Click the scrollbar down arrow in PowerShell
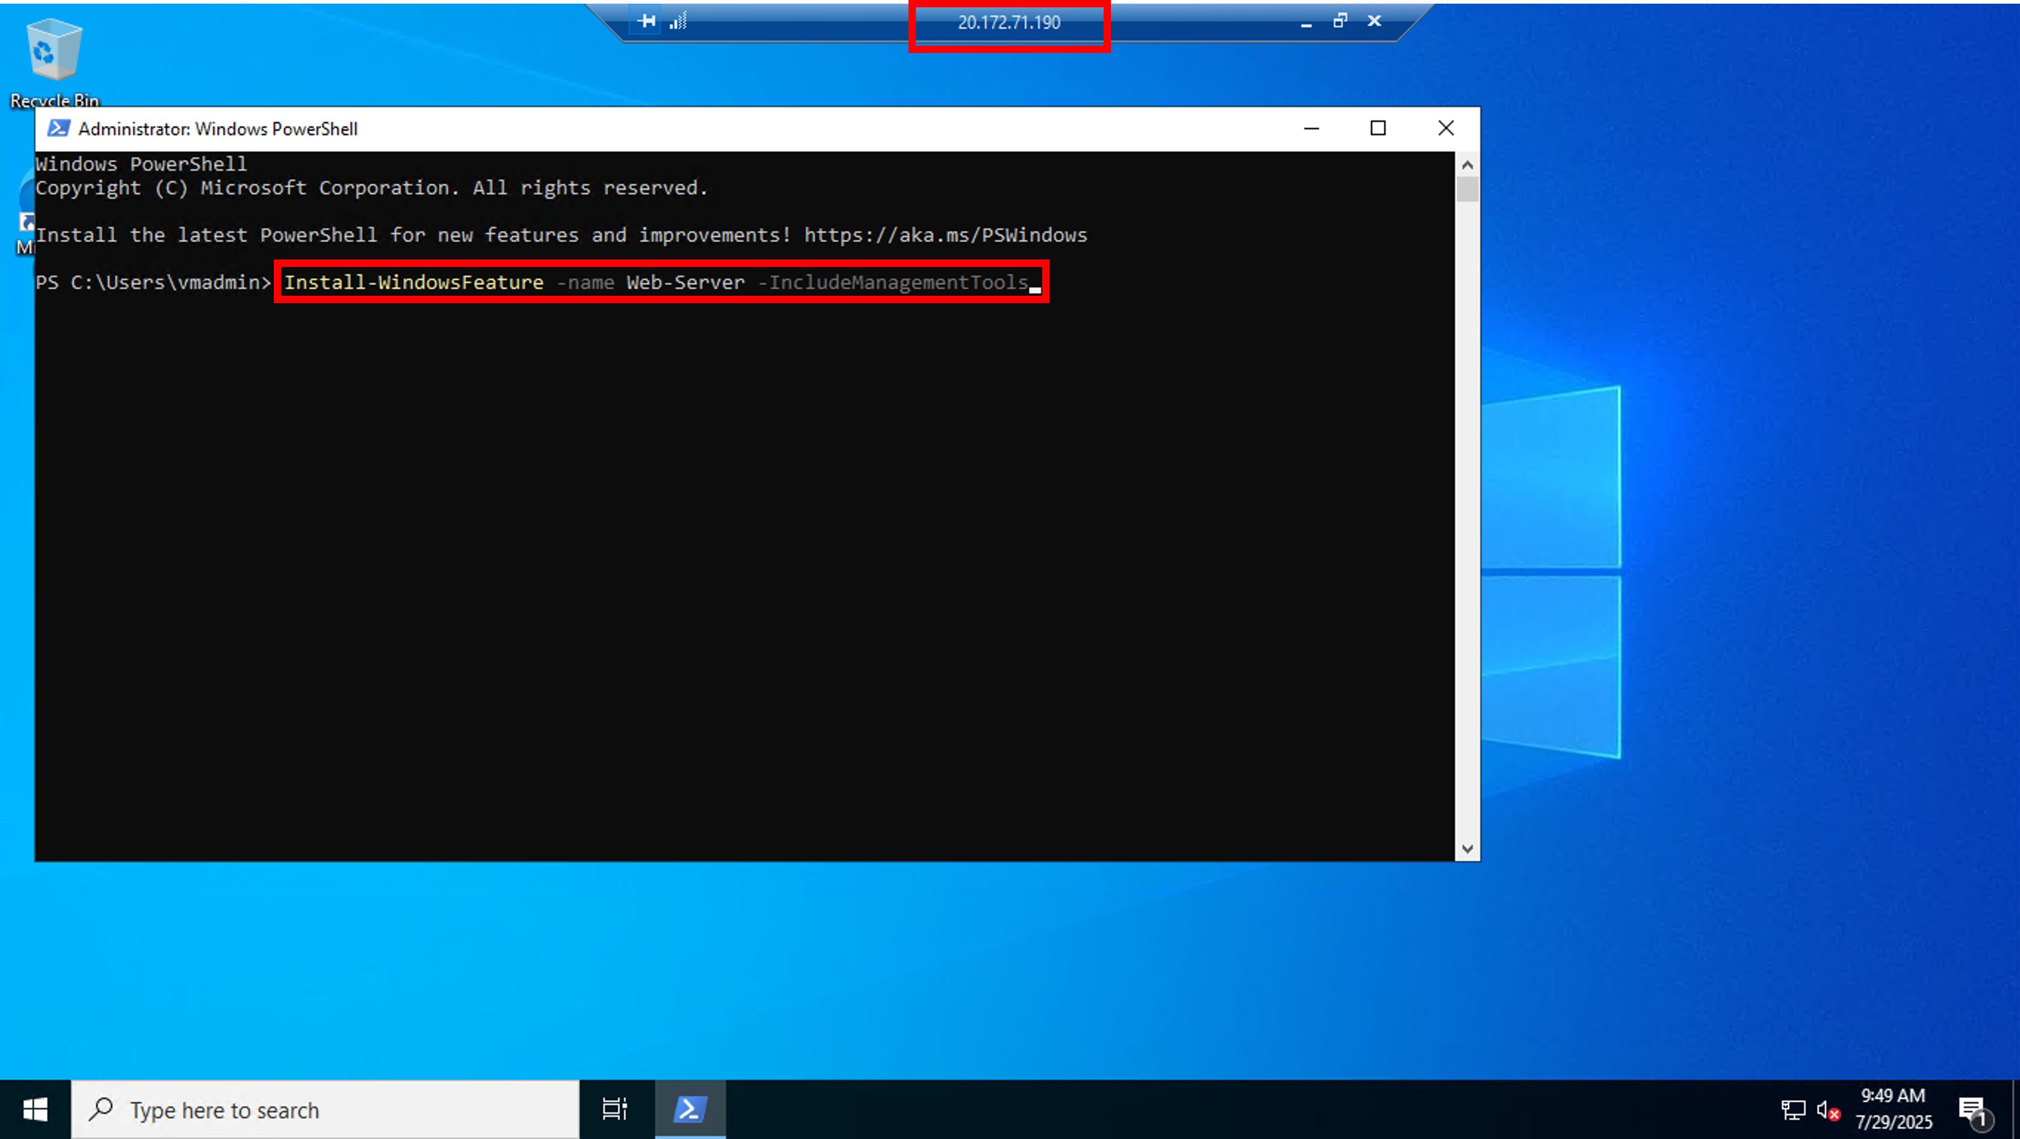The image size is (2020, 1139). 1467,848
